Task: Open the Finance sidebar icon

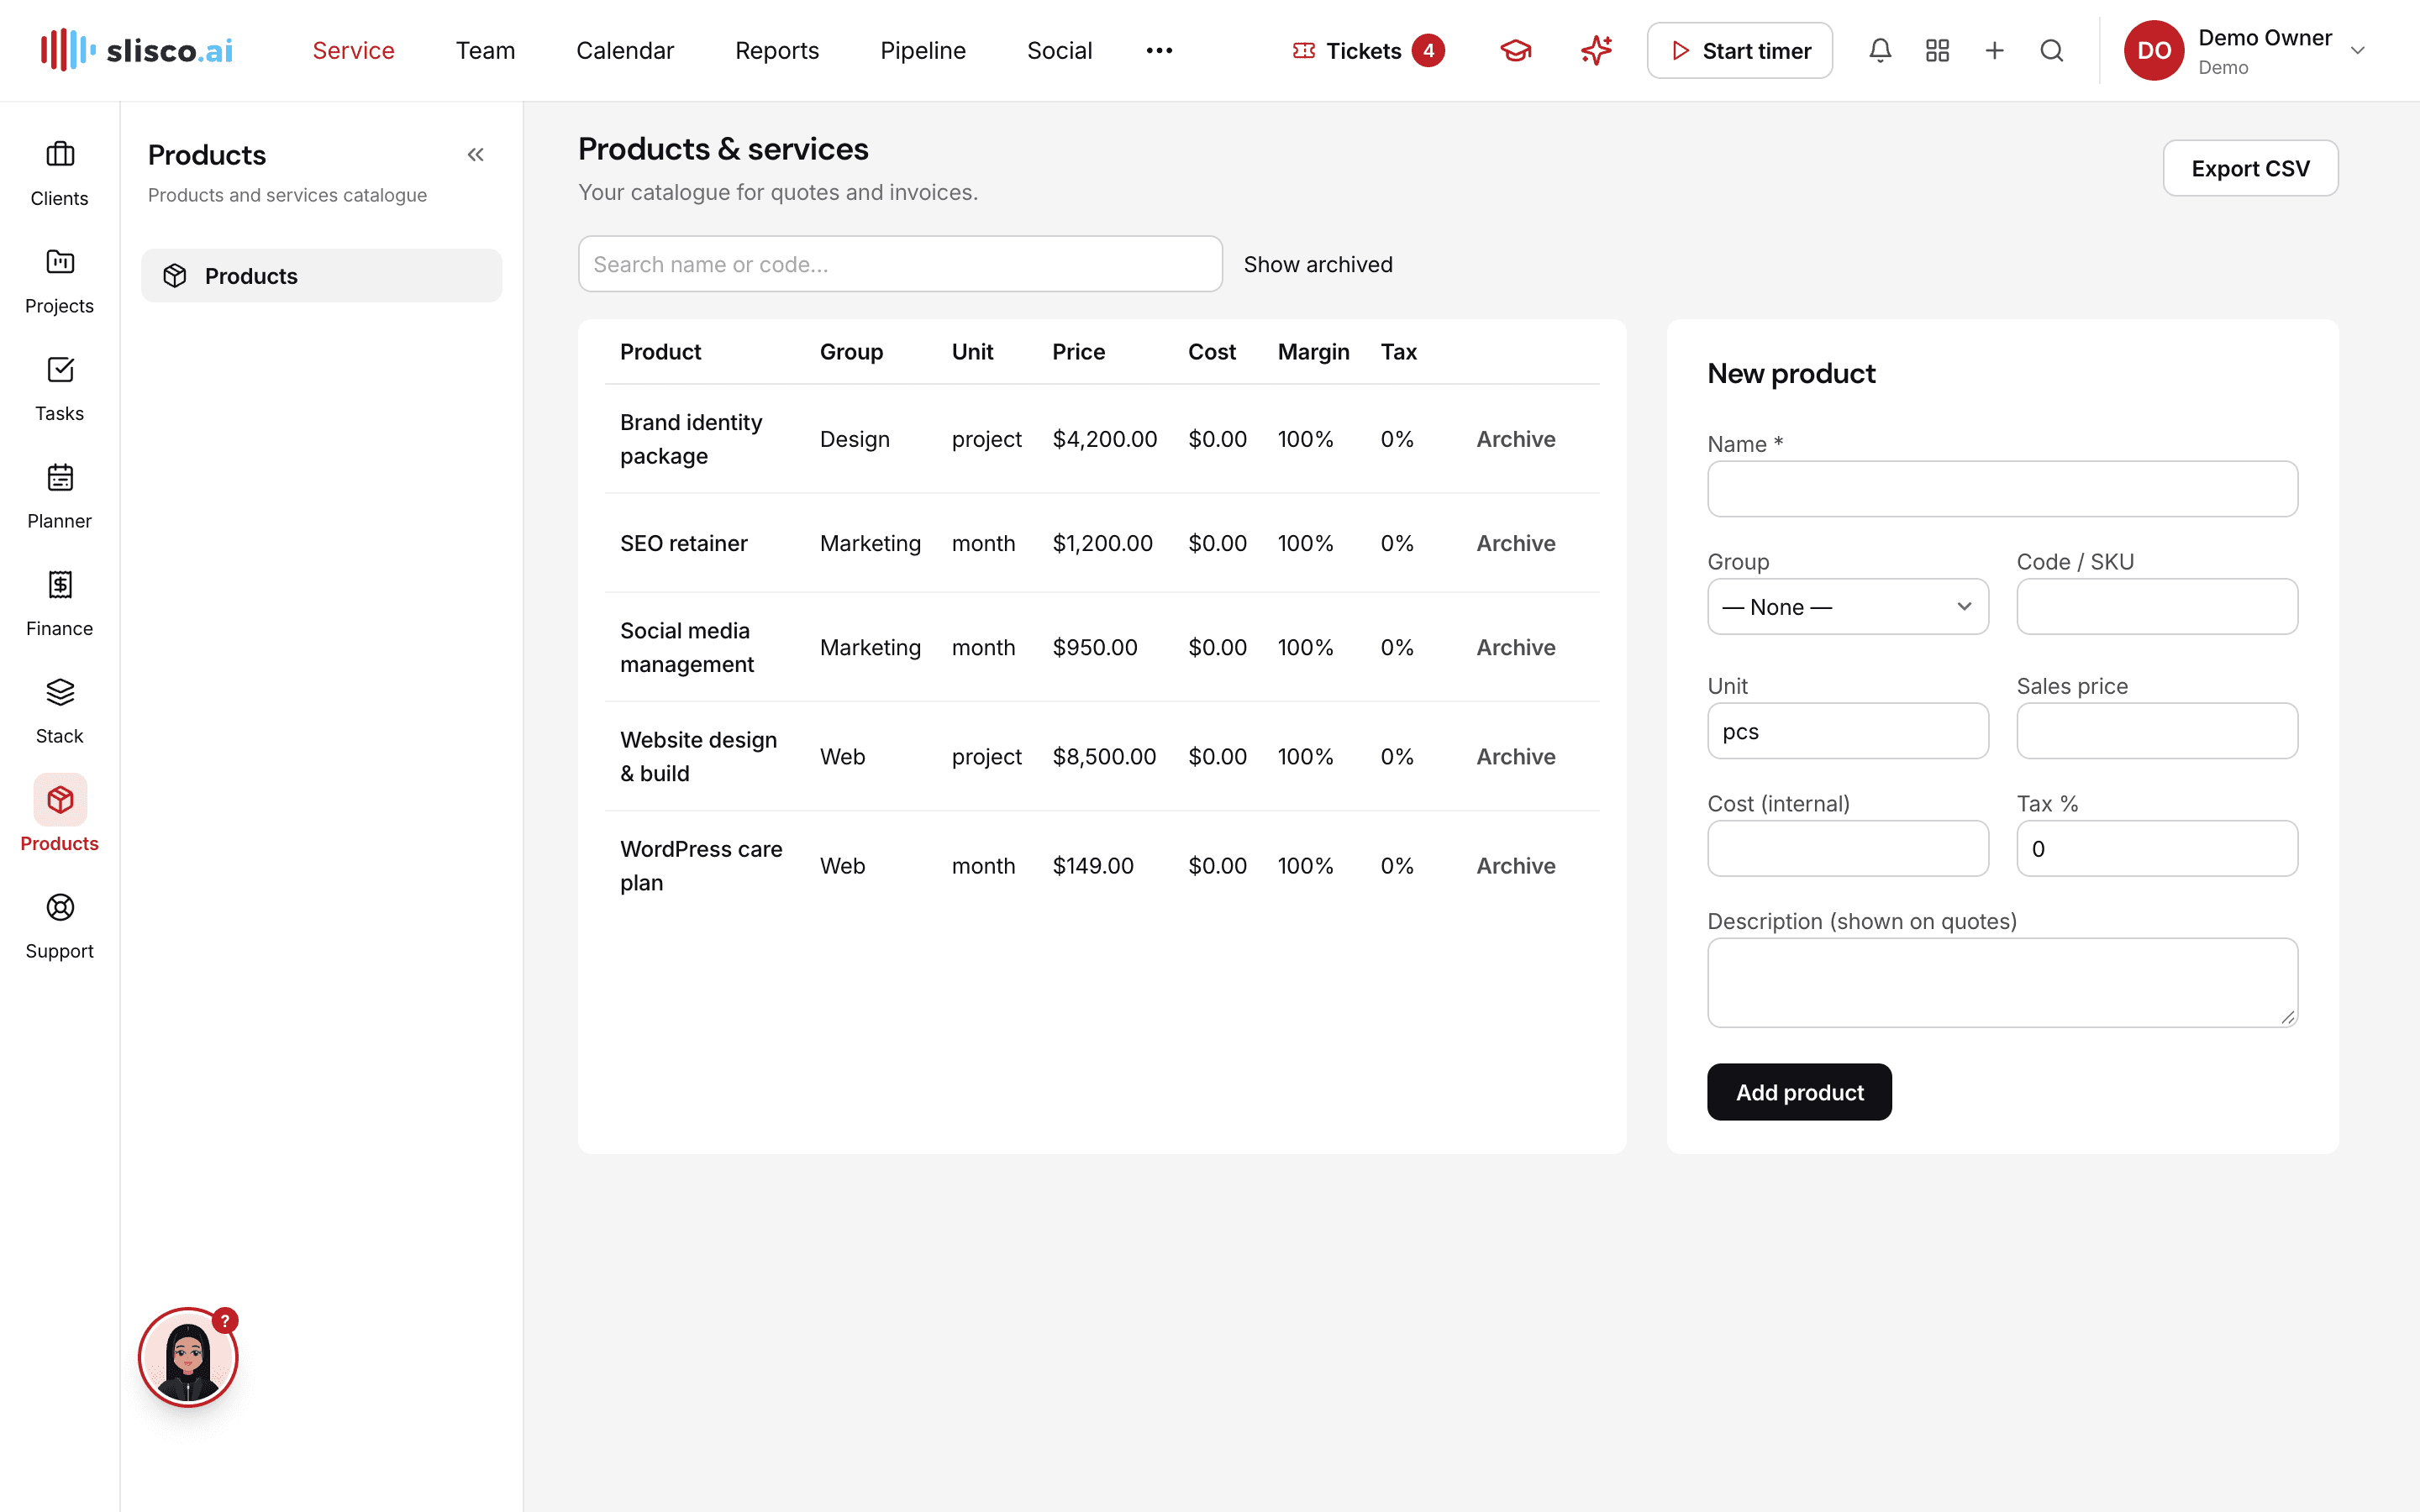Action: [x=60, y=585]
